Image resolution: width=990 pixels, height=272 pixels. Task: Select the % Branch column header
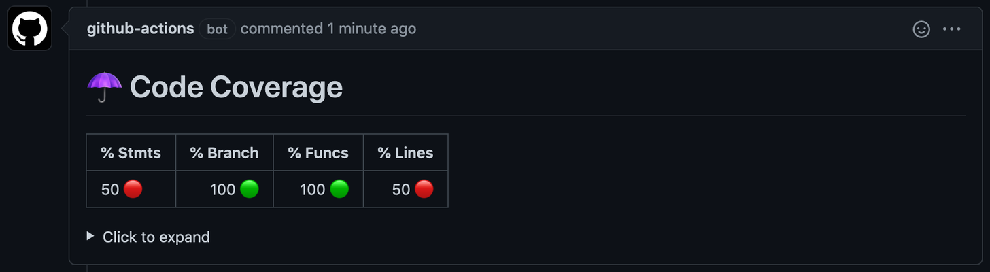point(224,152)
